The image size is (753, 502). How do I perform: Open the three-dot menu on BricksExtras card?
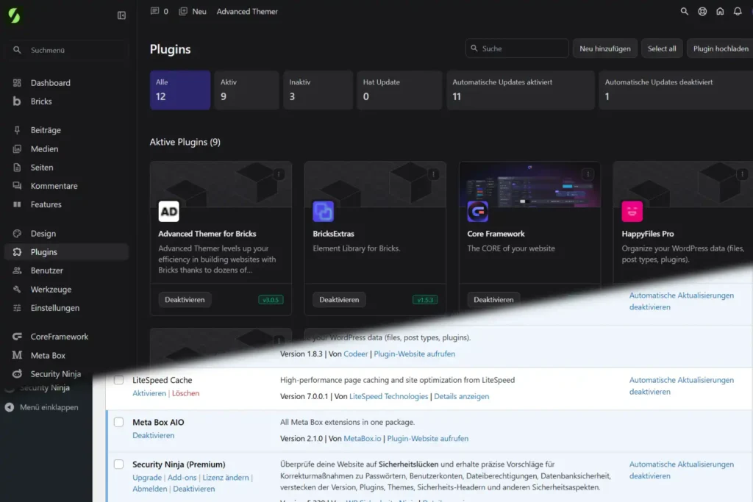pos(433,174)
